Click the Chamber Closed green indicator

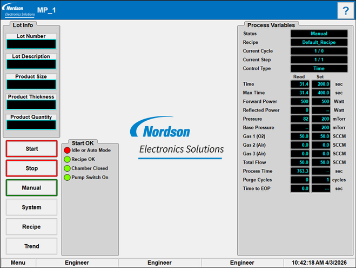[67, 168]
